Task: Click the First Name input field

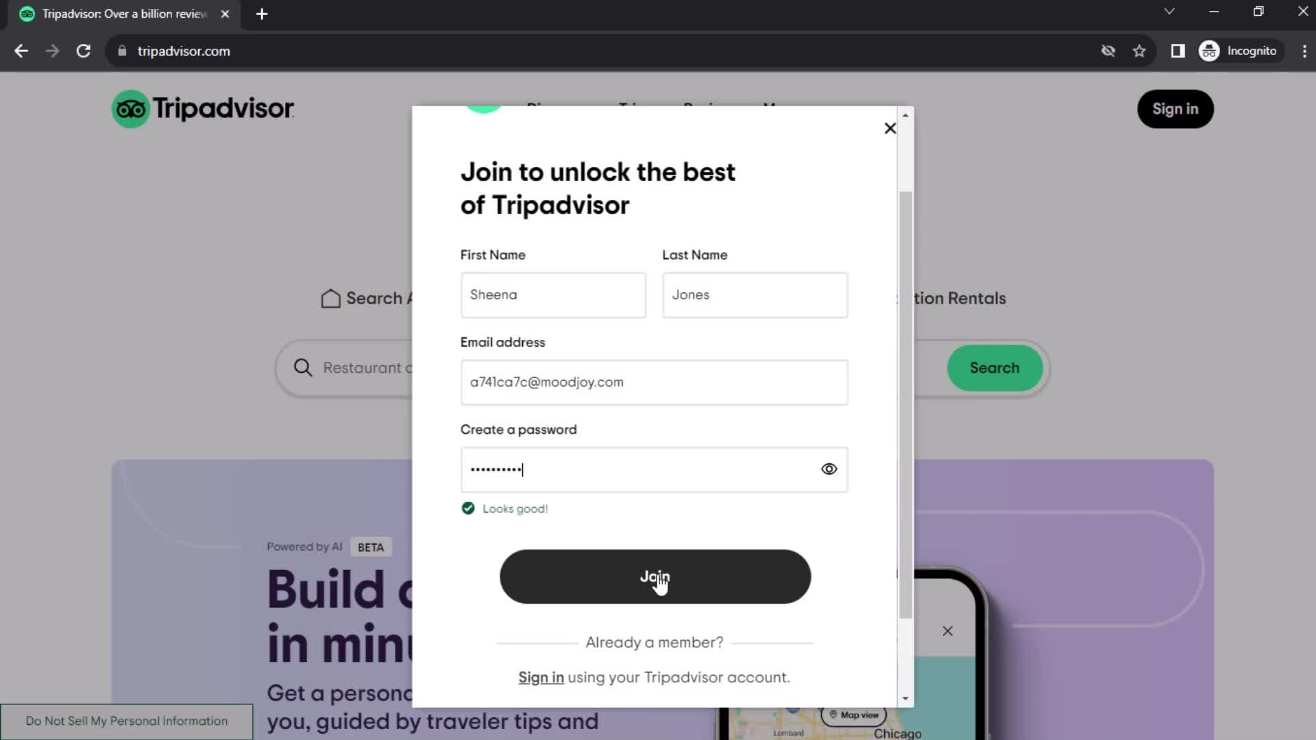Action: 553,295
